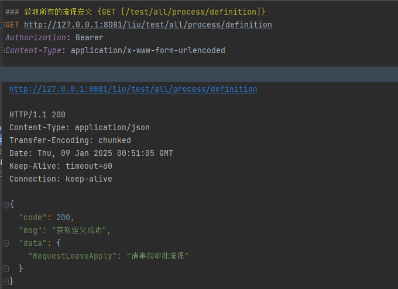Screen dimensions: 398x289
Task: Click fold end marker closing "data" object
Action: point(6,268)
